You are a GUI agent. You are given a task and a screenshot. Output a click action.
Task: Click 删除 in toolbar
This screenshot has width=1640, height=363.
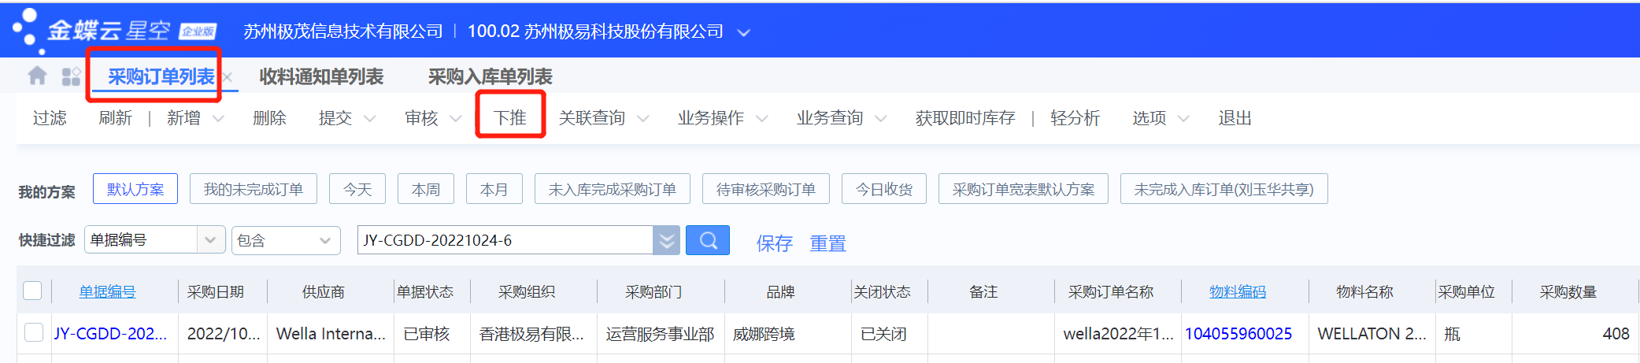[x=269, y=118]
